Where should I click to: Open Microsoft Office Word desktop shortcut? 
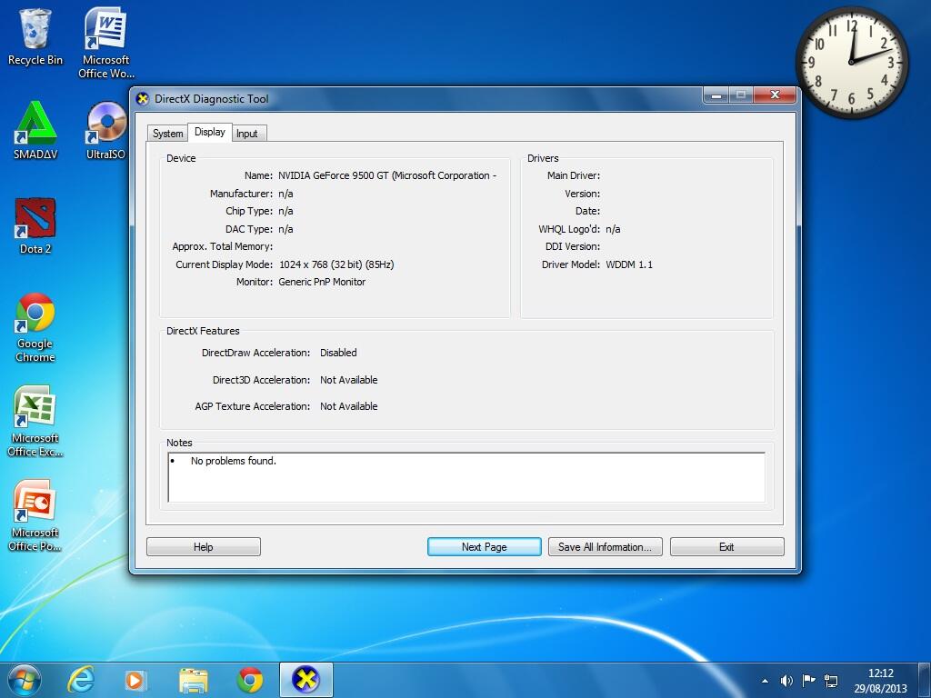pyautogui.click(x=105, y=42)
